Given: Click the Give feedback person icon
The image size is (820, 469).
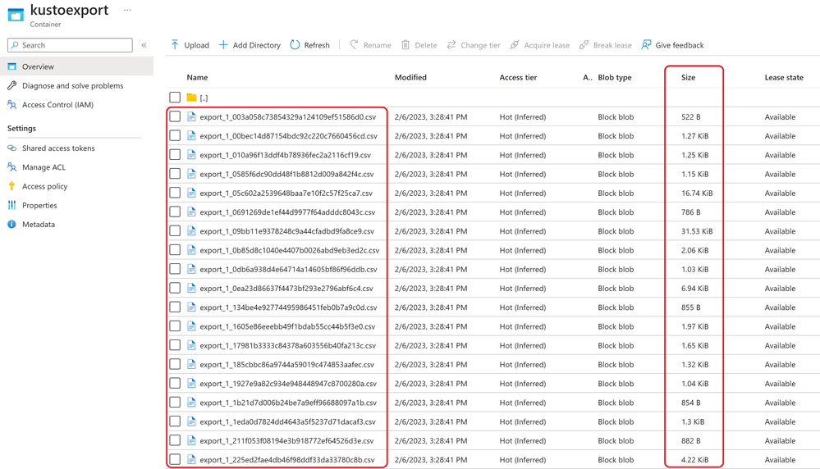Looking at the screenshot, I should coord(646,45).
